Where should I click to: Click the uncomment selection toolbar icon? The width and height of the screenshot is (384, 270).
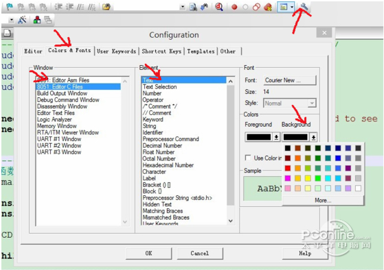91,7
